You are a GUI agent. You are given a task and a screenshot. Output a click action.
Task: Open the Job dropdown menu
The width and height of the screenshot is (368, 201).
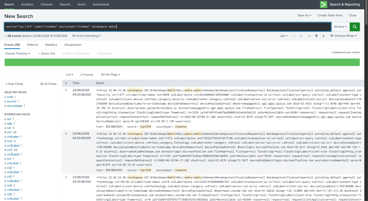tap(284, 36)
